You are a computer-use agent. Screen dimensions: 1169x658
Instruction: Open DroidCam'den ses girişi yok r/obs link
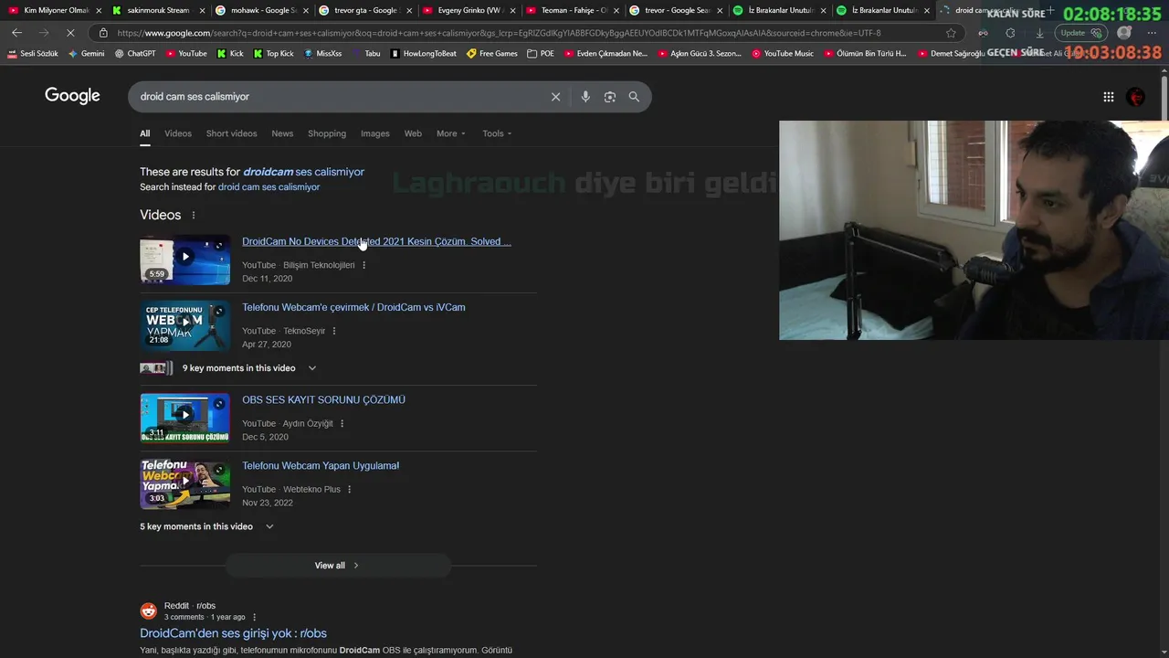coord(233,633)
